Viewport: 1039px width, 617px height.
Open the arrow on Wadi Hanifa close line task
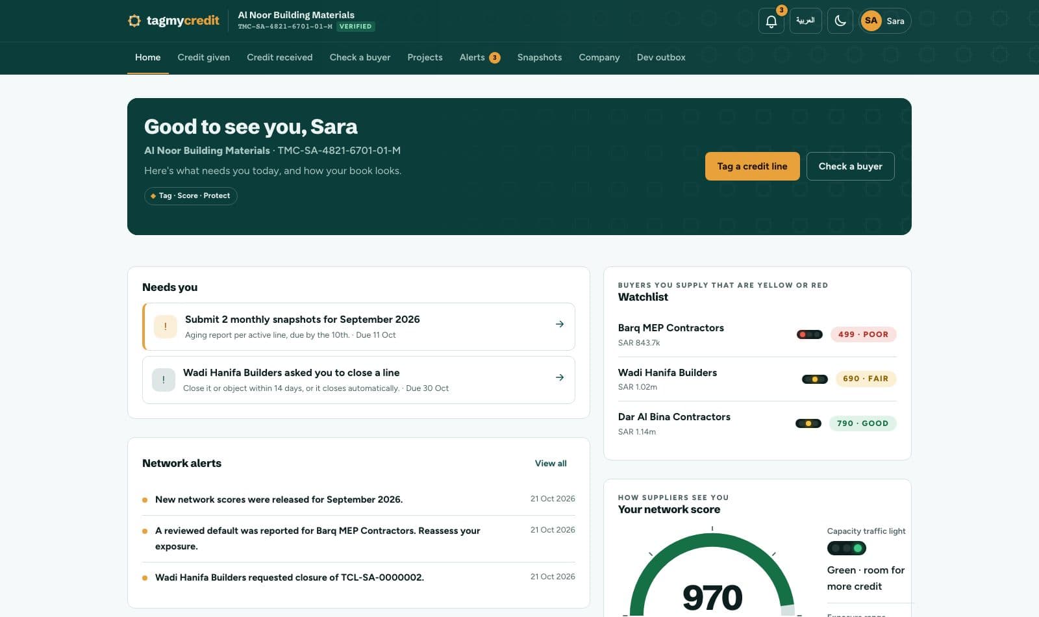(x=560, y=377)
